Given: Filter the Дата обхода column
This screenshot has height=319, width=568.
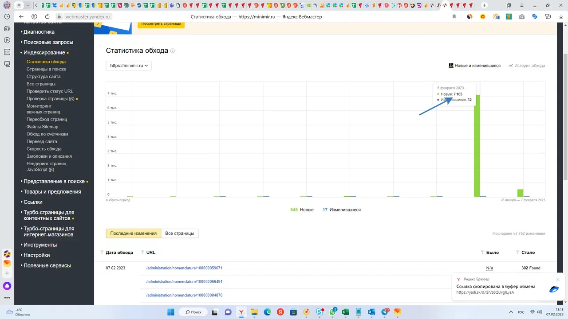Looking at the screenshot, I should [x=102, y=253].
